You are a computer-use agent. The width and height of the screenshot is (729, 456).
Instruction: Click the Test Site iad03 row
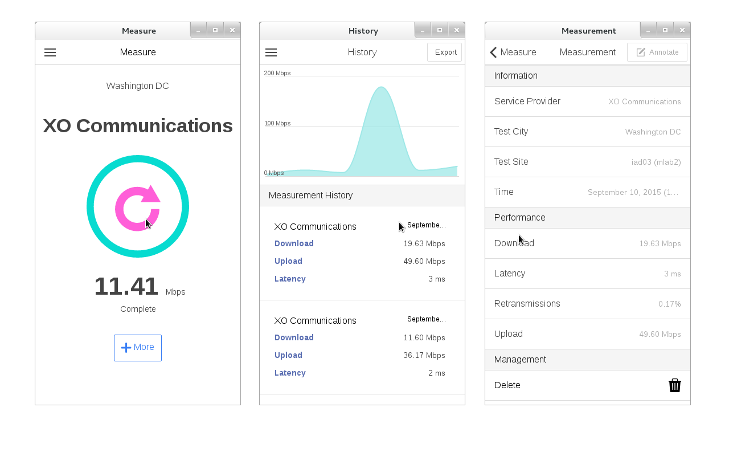click(x=588, y=162)
